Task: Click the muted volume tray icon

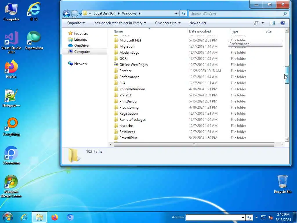Action: 271,217
